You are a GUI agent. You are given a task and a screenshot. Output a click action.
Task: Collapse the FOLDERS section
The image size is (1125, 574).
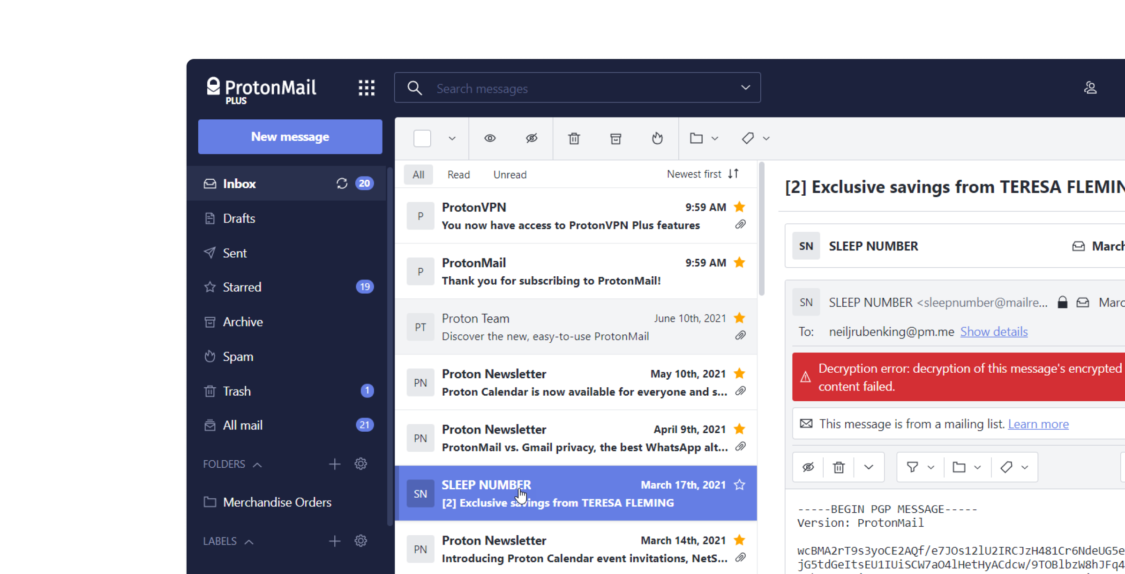(257, 464)
